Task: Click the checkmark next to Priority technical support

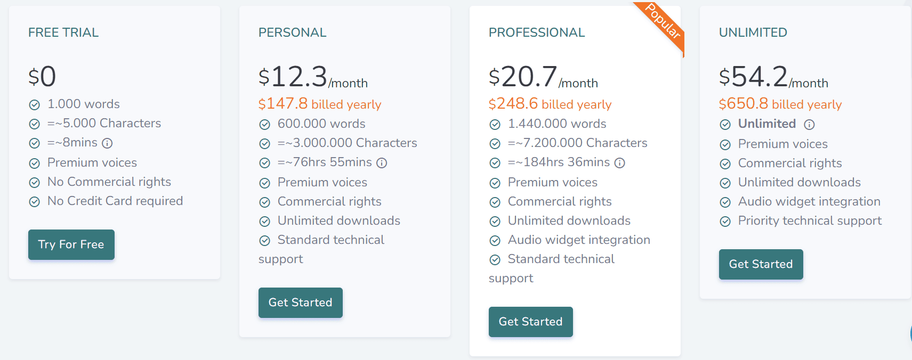Action: click(x=725, y=221)
